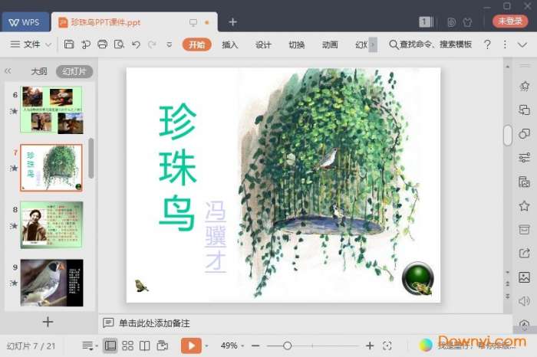Image resolution: width=537 pixels, height=357 pixels.
Task: Open new tab with plus icon
Action: click(x=233, y=21)
